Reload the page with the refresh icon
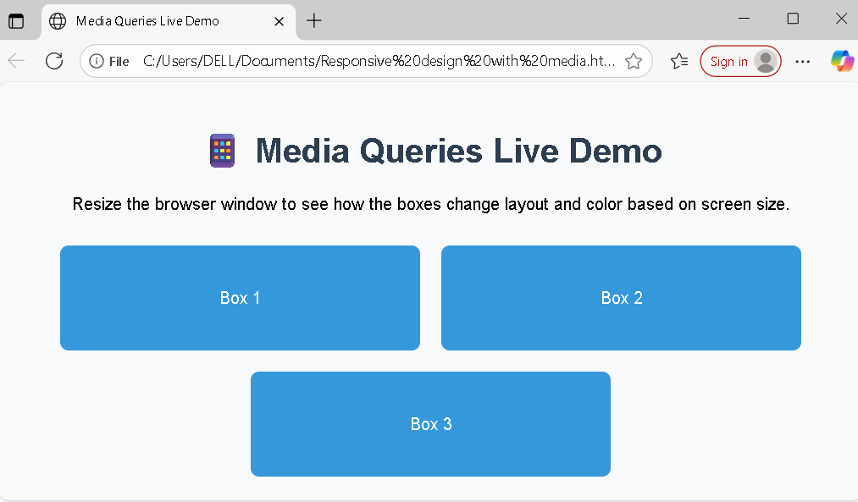The height and width of the screenshot is (502, 858). (53, 60)
